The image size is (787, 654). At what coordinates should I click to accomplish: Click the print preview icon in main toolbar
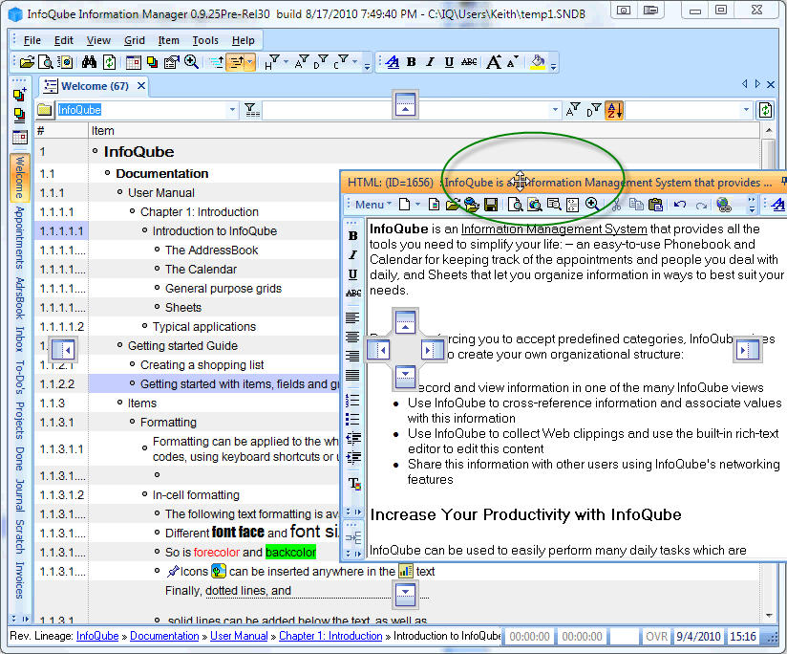pos(46,62)
